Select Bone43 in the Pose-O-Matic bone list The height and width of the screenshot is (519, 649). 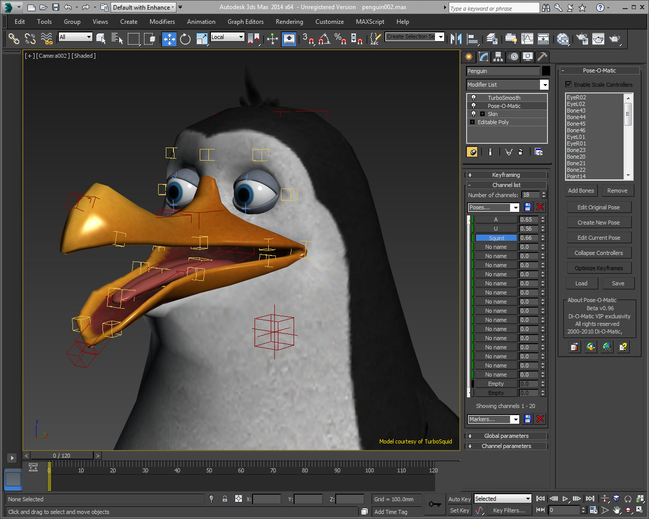pyautogui.click(x=576, y=110)
